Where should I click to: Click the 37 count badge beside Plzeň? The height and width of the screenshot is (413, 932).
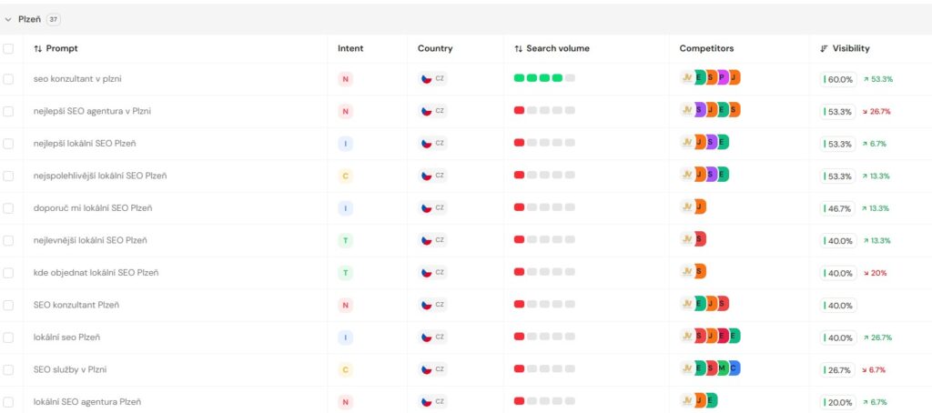coord(54,20)
